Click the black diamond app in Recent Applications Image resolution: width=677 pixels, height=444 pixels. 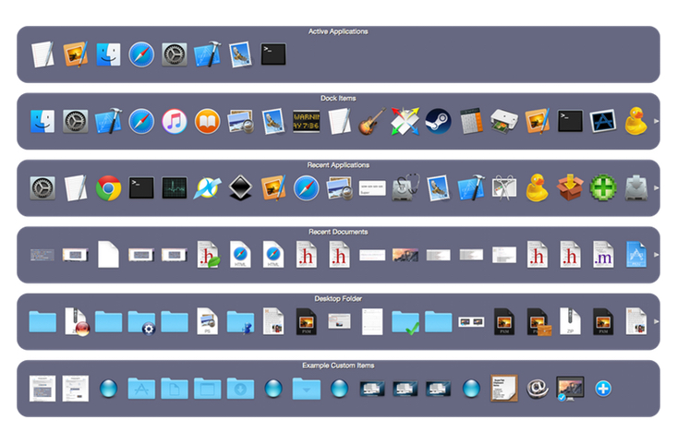[x=240, y=188]
